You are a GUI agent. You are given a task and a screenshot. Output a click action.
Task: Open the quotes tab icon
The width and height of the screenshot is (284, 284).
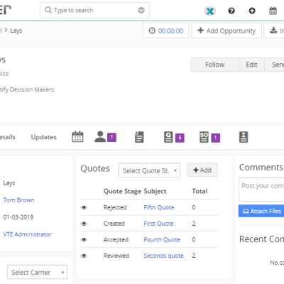(x=168, y=137)
